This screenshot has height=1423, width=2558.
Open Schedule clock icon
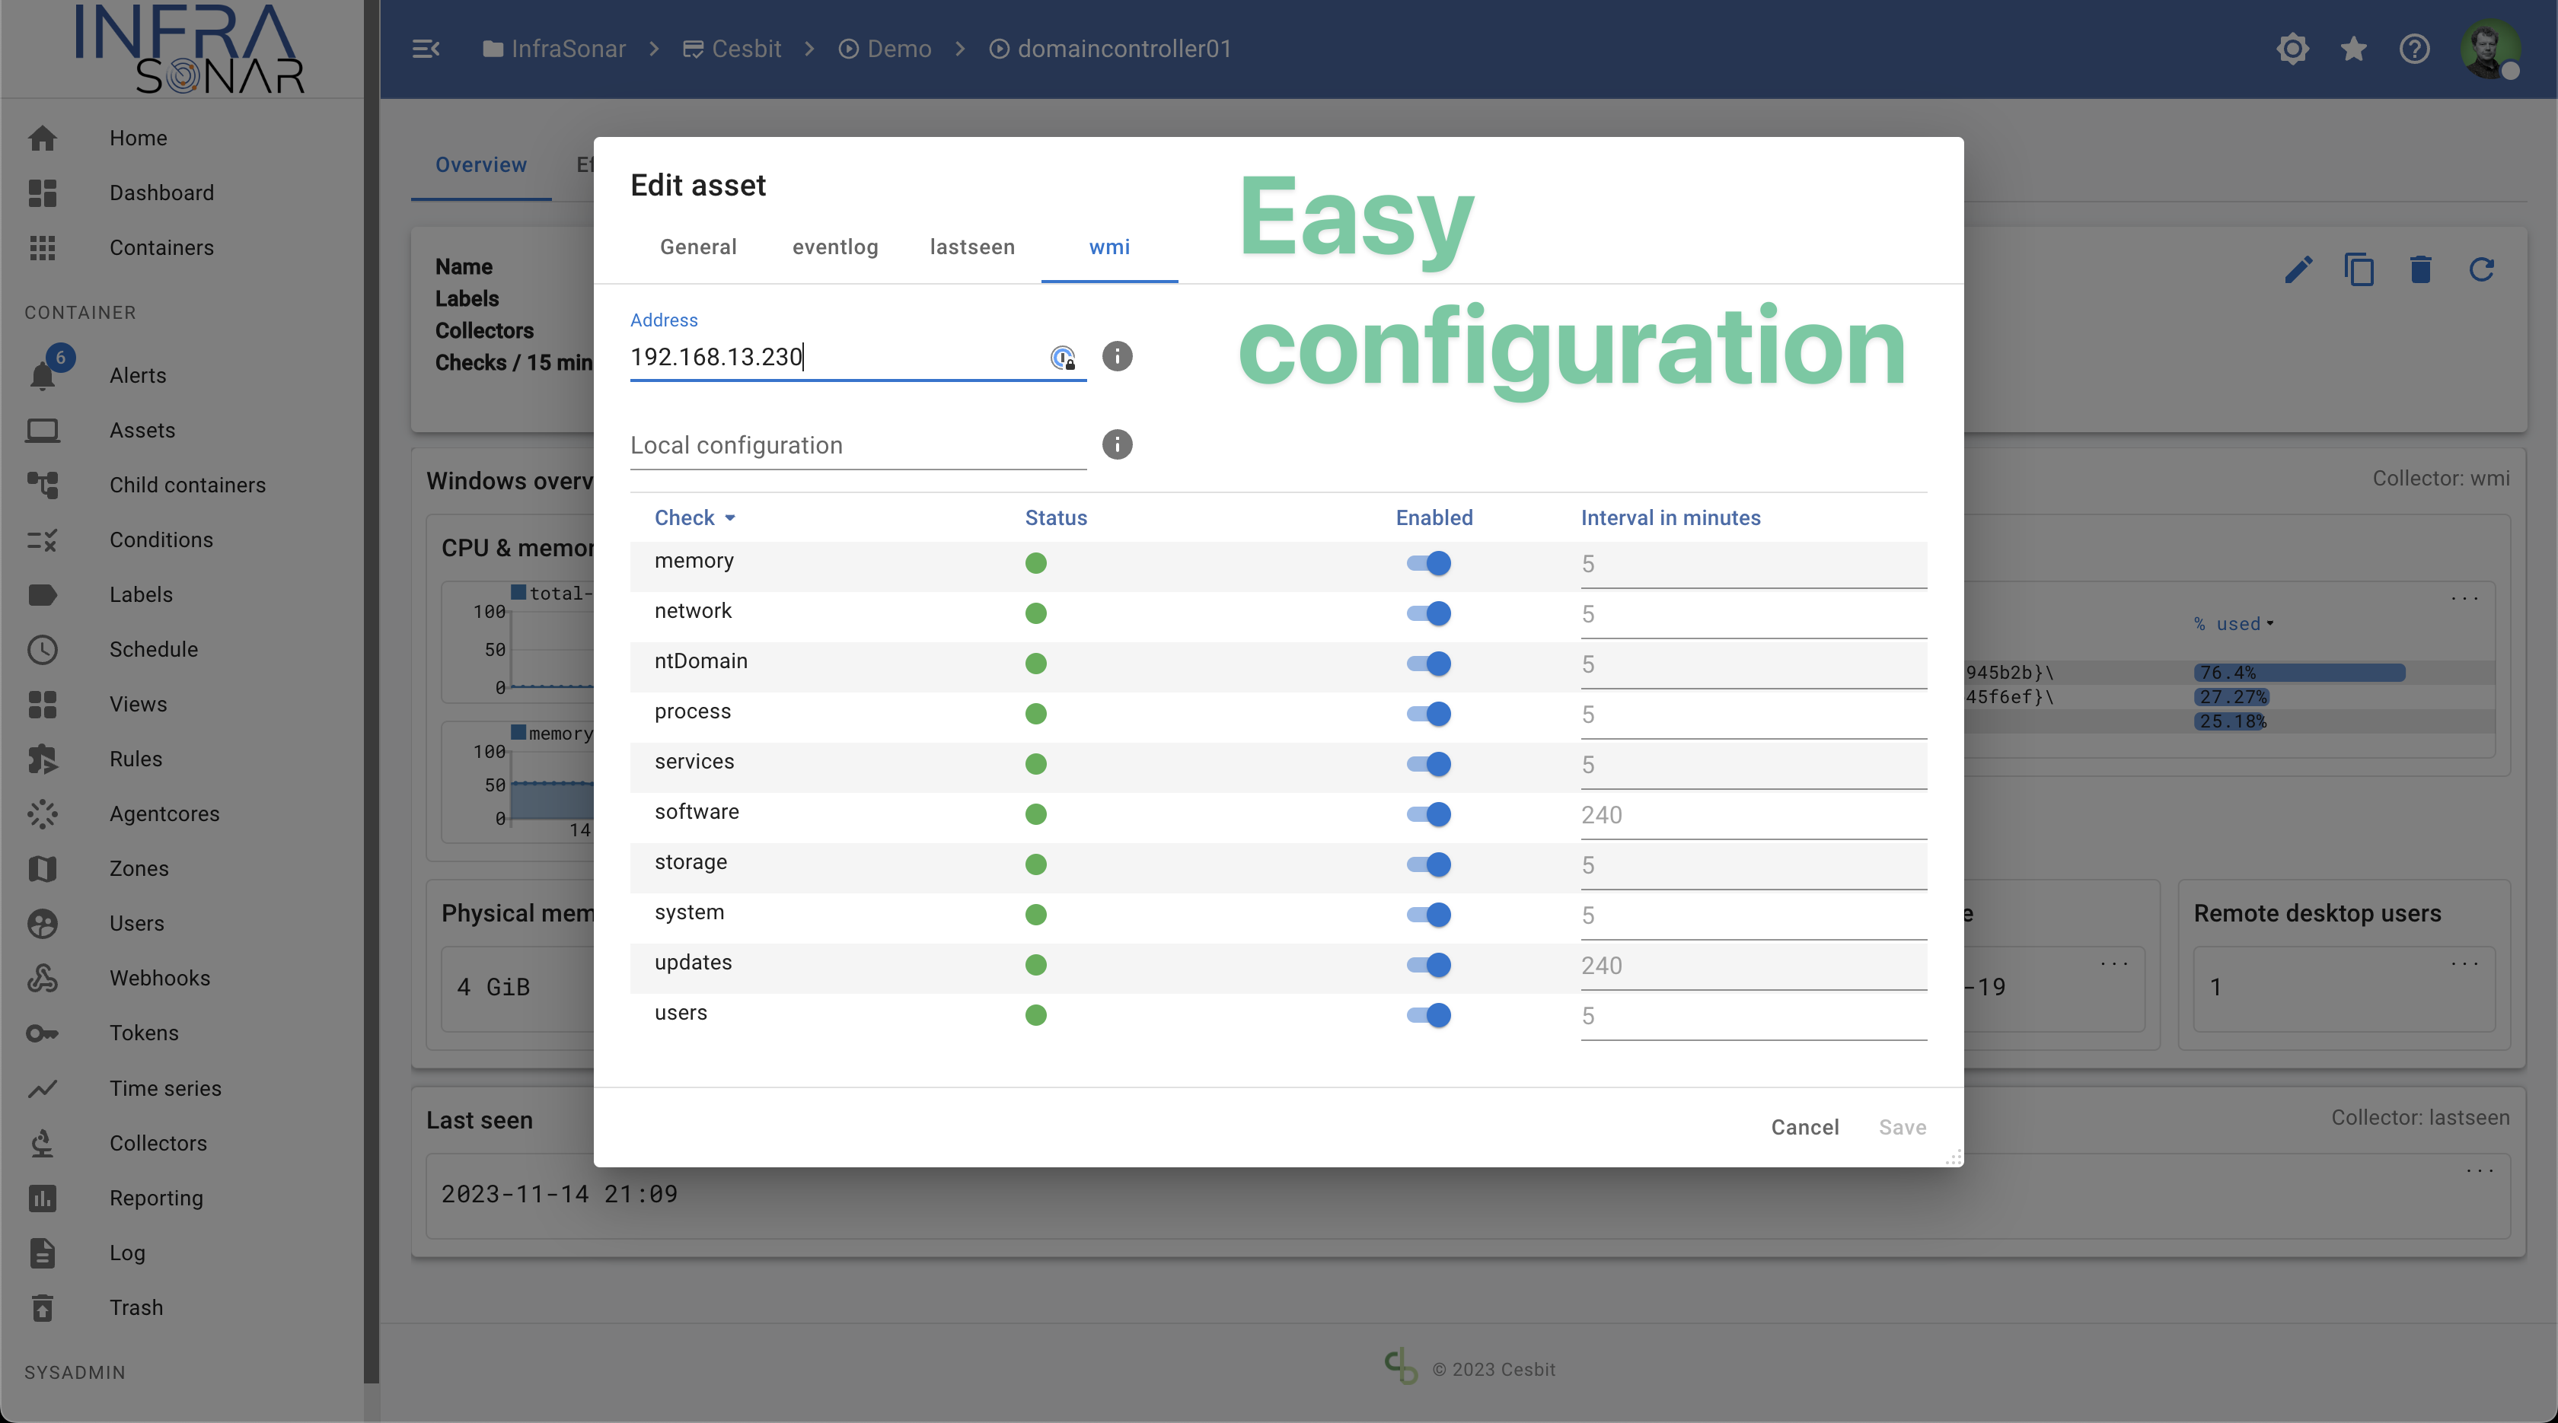tap(43, 649)
